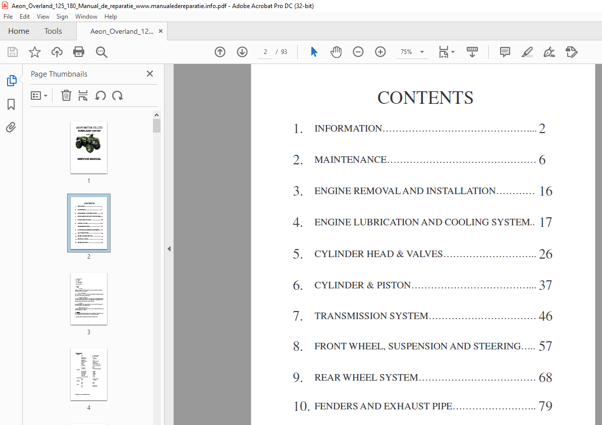Viewport: 602px width, 425px height.
Task: Open the thumbnails Options dropdown menu
Action: click(x=39, y=95)
